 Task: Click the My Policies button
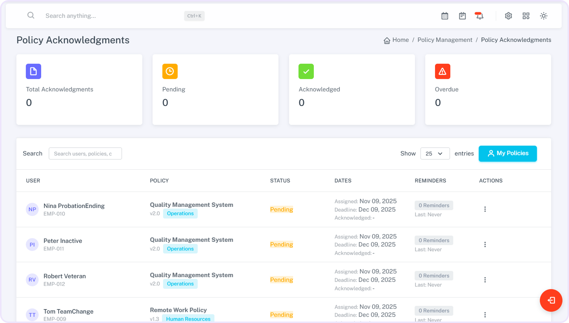pos(507,154)
